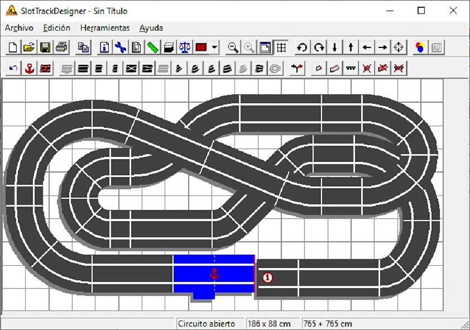Center the layout with the crosshair icon

tap(399, 47)
